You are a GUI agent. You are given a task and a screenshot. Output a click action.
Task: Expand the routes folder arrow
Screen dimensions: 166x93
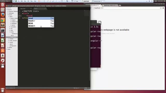(x=9, y=42)
